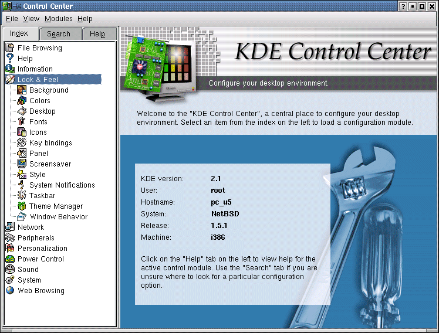Screen dimensions: 439x333
Task: Select the Background tree entry label
Action: coord(49,90)
